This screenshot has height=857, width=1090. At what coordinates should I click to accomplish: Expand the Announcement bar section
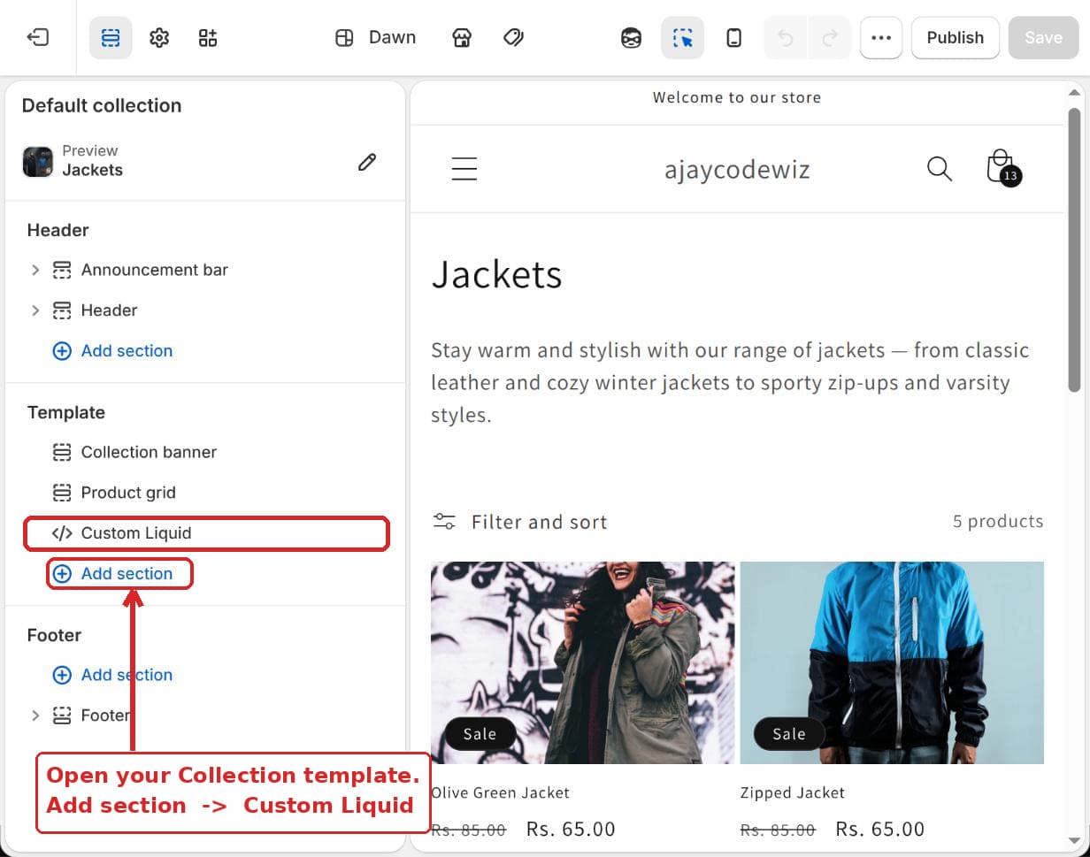click(x=35, y=270)
